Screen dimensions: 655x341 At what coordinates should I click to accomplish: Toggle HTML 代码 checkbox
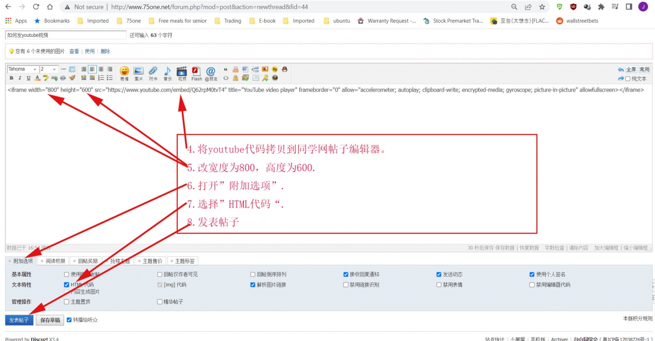point(67,285)
